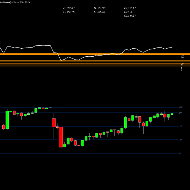Select the open value 'O: 22.31'
This screenshot has height=190, width=190.
69,8
